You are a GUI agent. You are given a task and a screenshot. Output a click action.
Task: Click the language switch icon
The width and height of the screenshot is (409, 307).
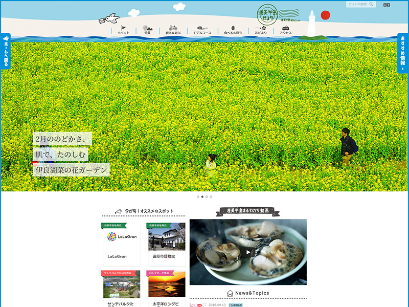click(387, 5)
